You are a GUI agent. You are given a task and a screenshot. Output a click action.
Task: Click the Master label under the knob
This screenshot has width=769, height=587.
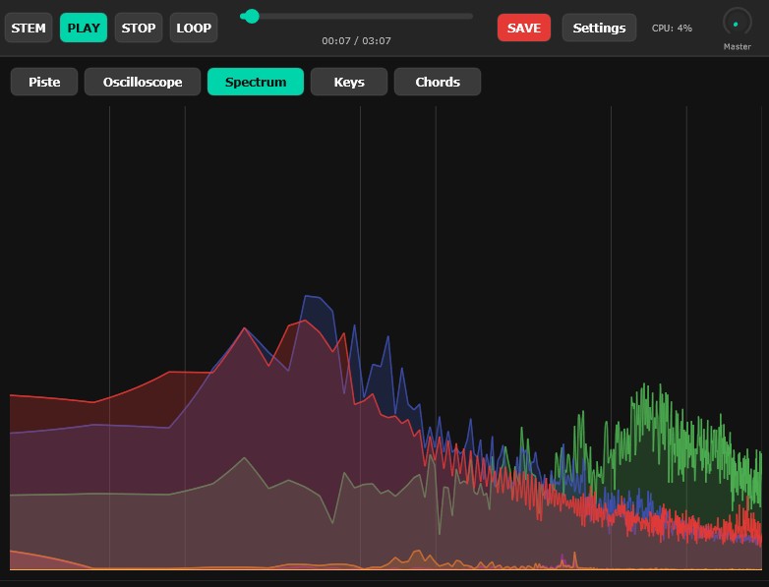[x=737, y=46]
